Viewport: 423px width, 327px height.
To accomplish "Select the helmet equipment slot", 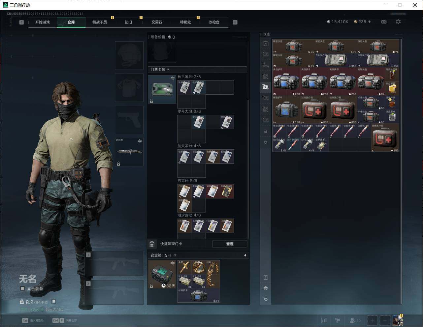I will tap(129, 55).
